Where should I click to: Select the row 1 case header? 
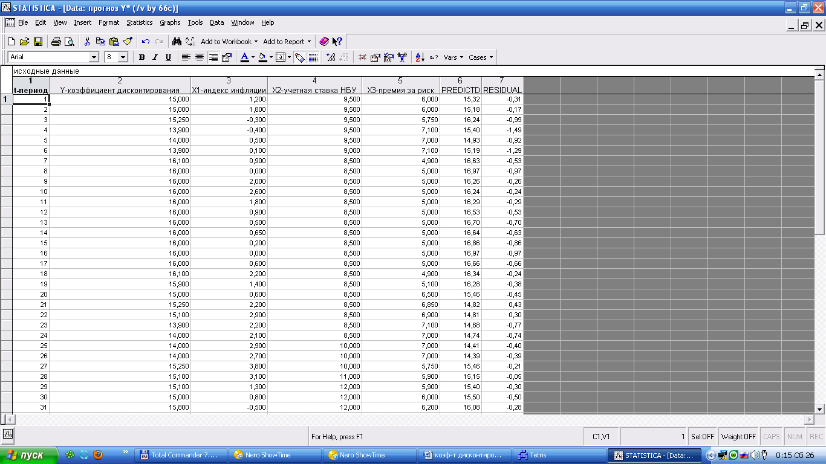pos(6,99)
